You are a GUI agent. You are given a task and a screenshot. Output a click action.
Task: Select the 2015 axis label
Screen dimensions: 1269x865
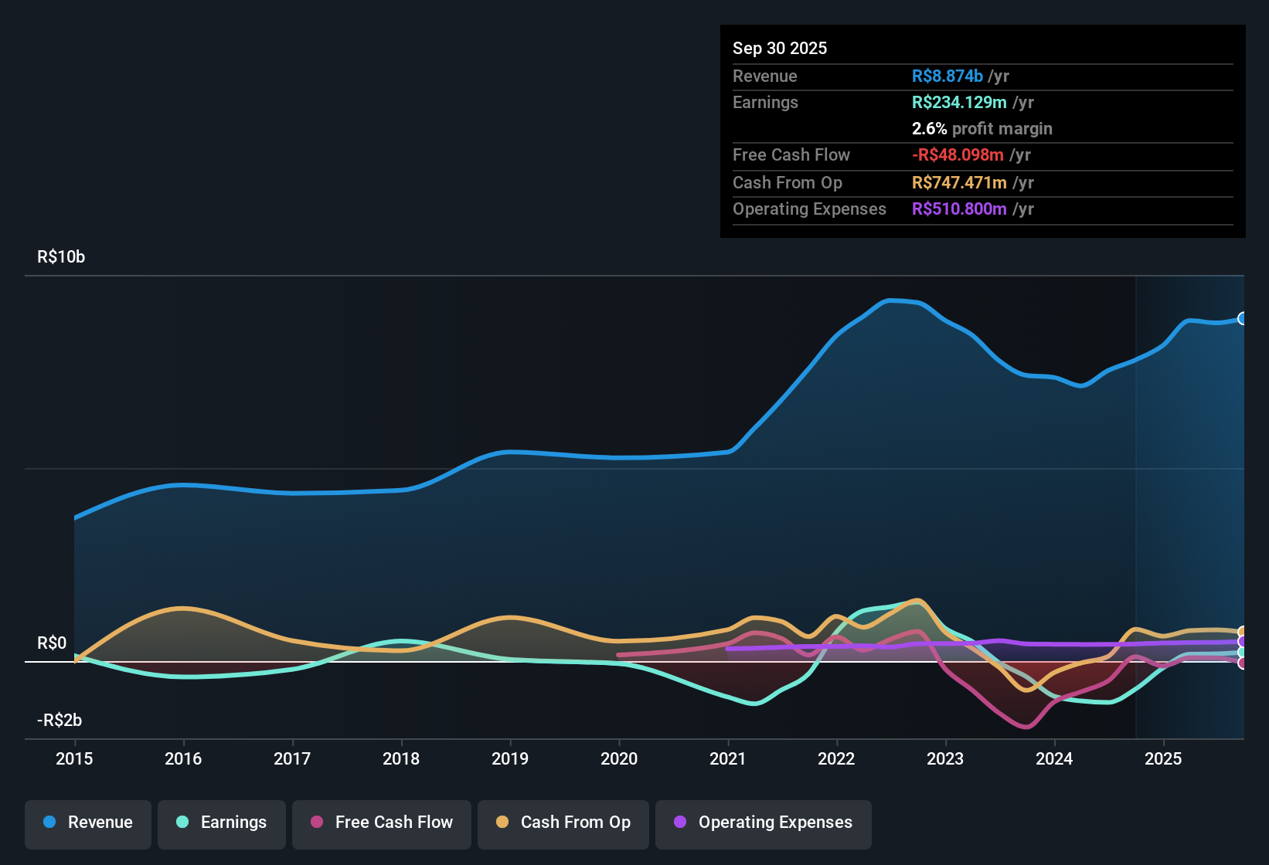[x=74, y=759]
